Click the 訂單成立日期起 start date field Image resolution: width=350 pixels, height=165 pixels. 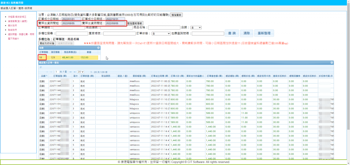[71, 19]
